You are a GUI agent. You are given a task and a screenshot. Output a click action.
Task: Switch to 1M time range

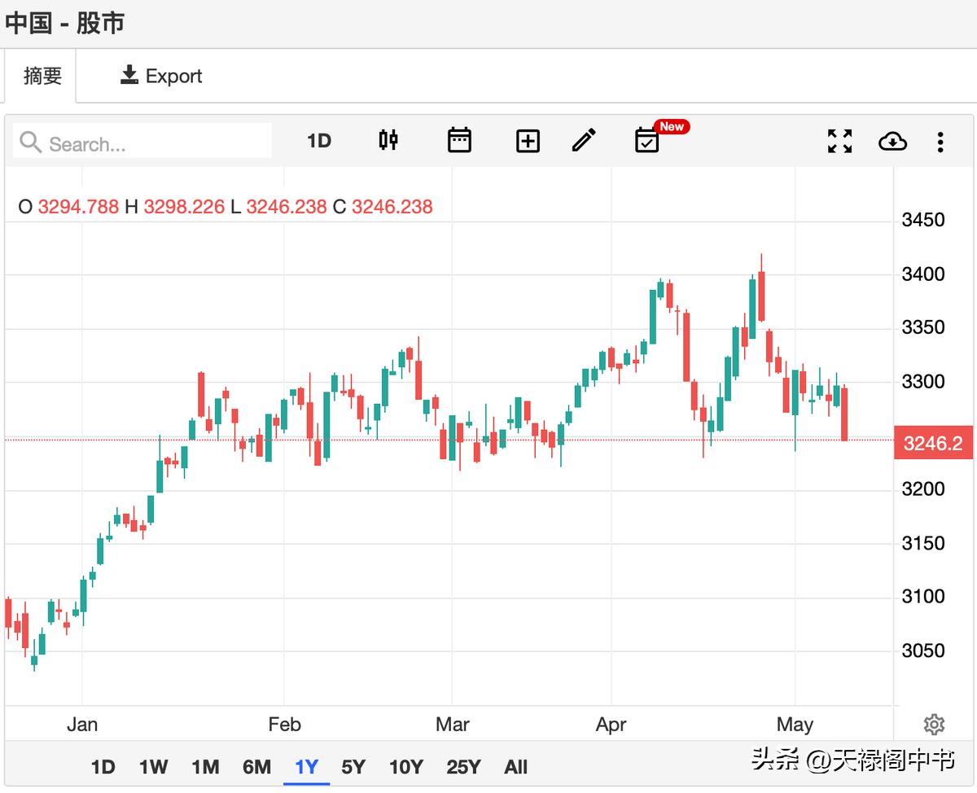click(x=205, y=767)
